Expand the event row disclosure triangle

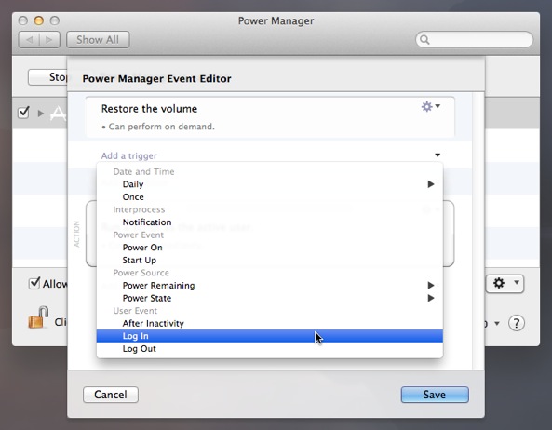(x=41, y=114)
